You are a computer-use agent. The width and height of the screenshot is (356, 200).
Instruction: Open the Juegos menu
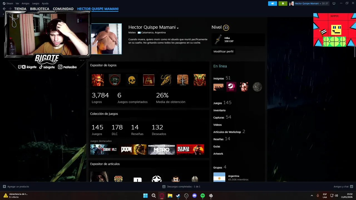[36, 3]
